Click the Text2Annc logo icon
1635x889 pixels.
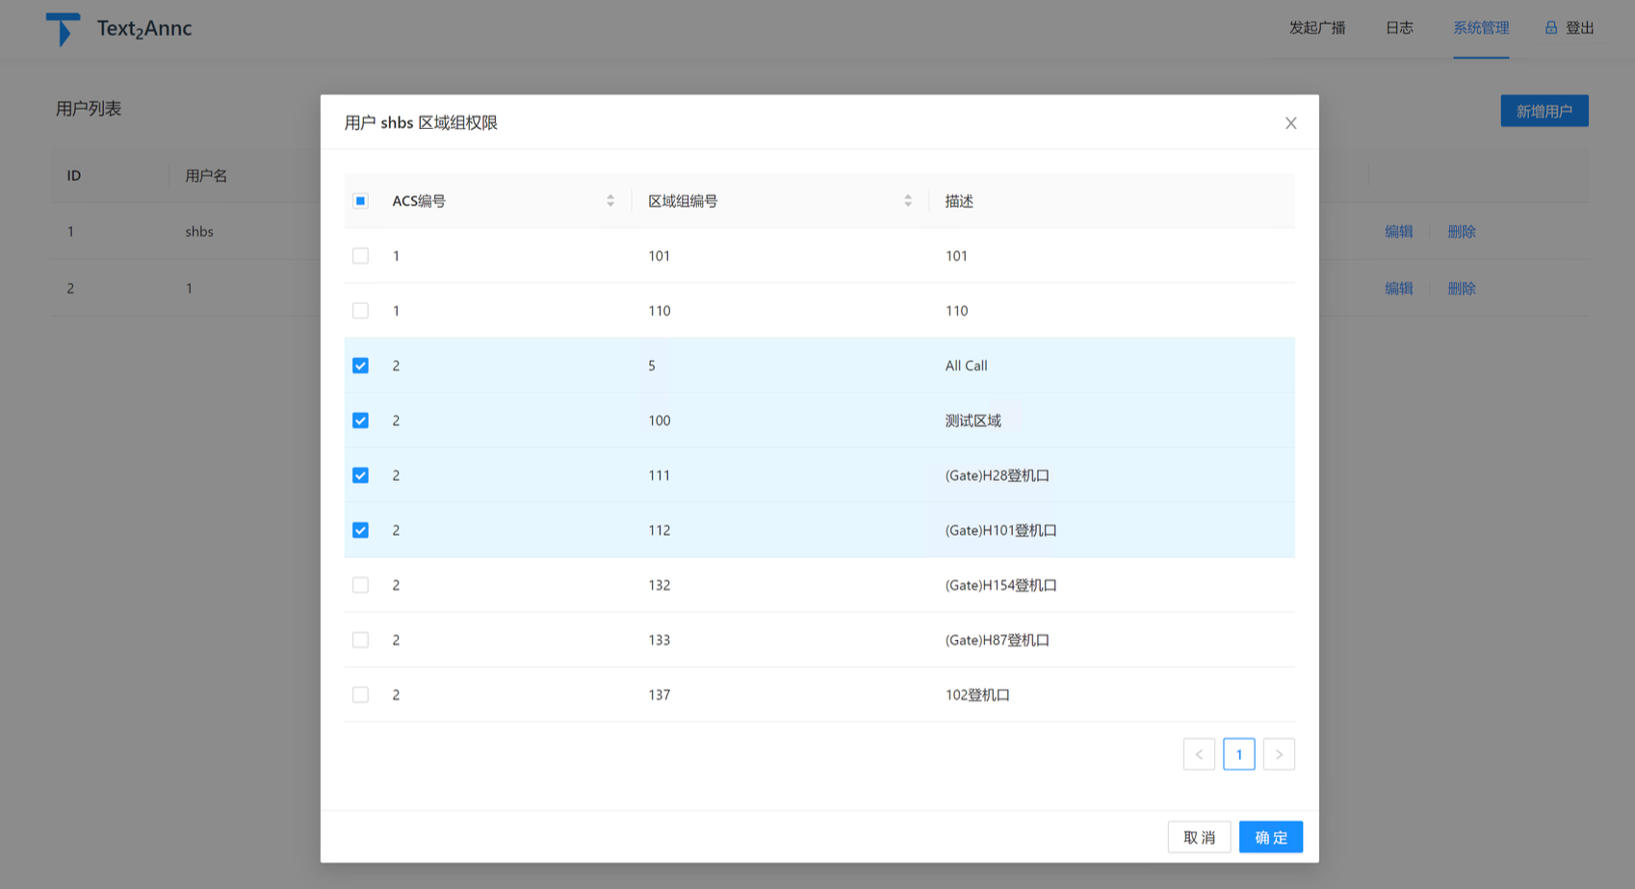coord(63,29)
